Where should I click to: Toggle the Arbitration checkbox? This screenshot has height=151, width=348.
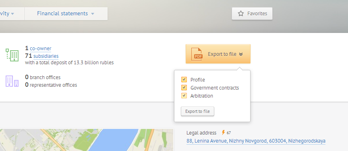pyautogui.click(x=184, y=96)
